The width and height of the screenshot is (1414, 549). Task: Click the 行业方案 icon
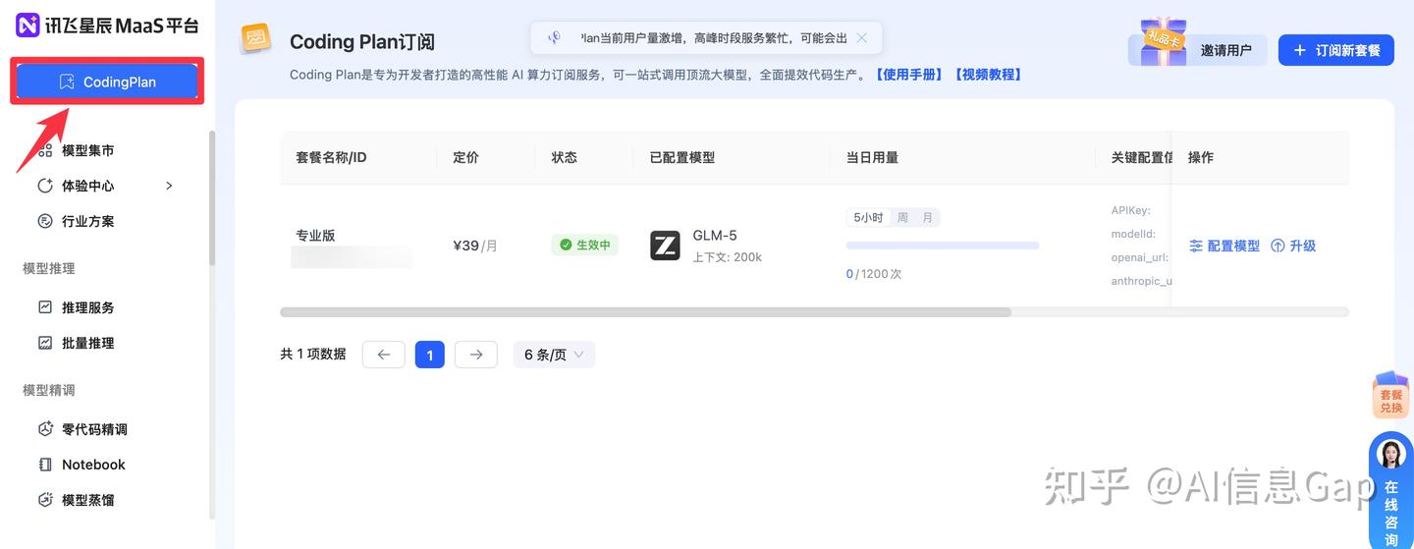(45, 221)
